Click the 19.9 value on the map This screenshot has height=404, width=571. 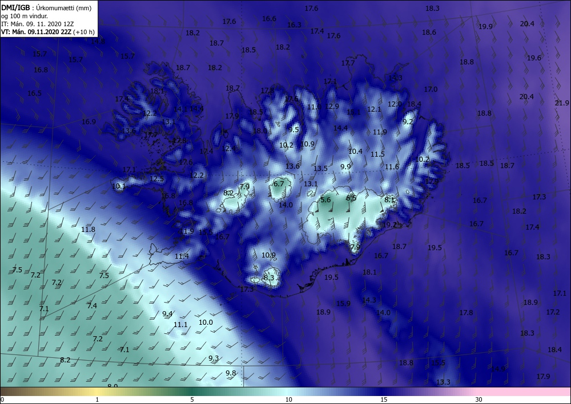tap(485, 27)
